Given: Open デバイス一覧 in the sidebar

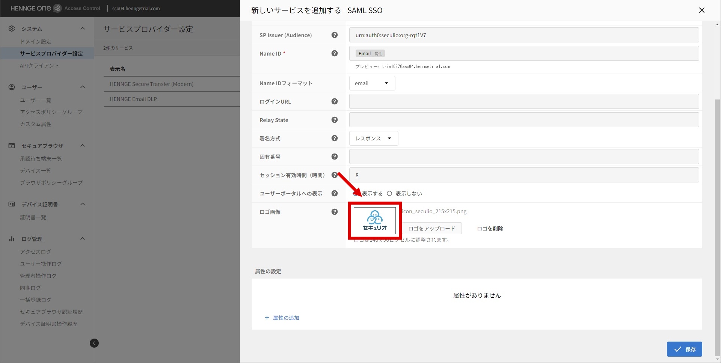Looking at the screenshot, I should tap(36, 171).
